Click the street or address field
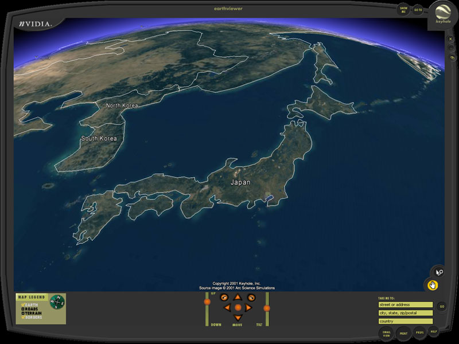The width and height of the screenshot is (459, 344). [x=405, y=305]
